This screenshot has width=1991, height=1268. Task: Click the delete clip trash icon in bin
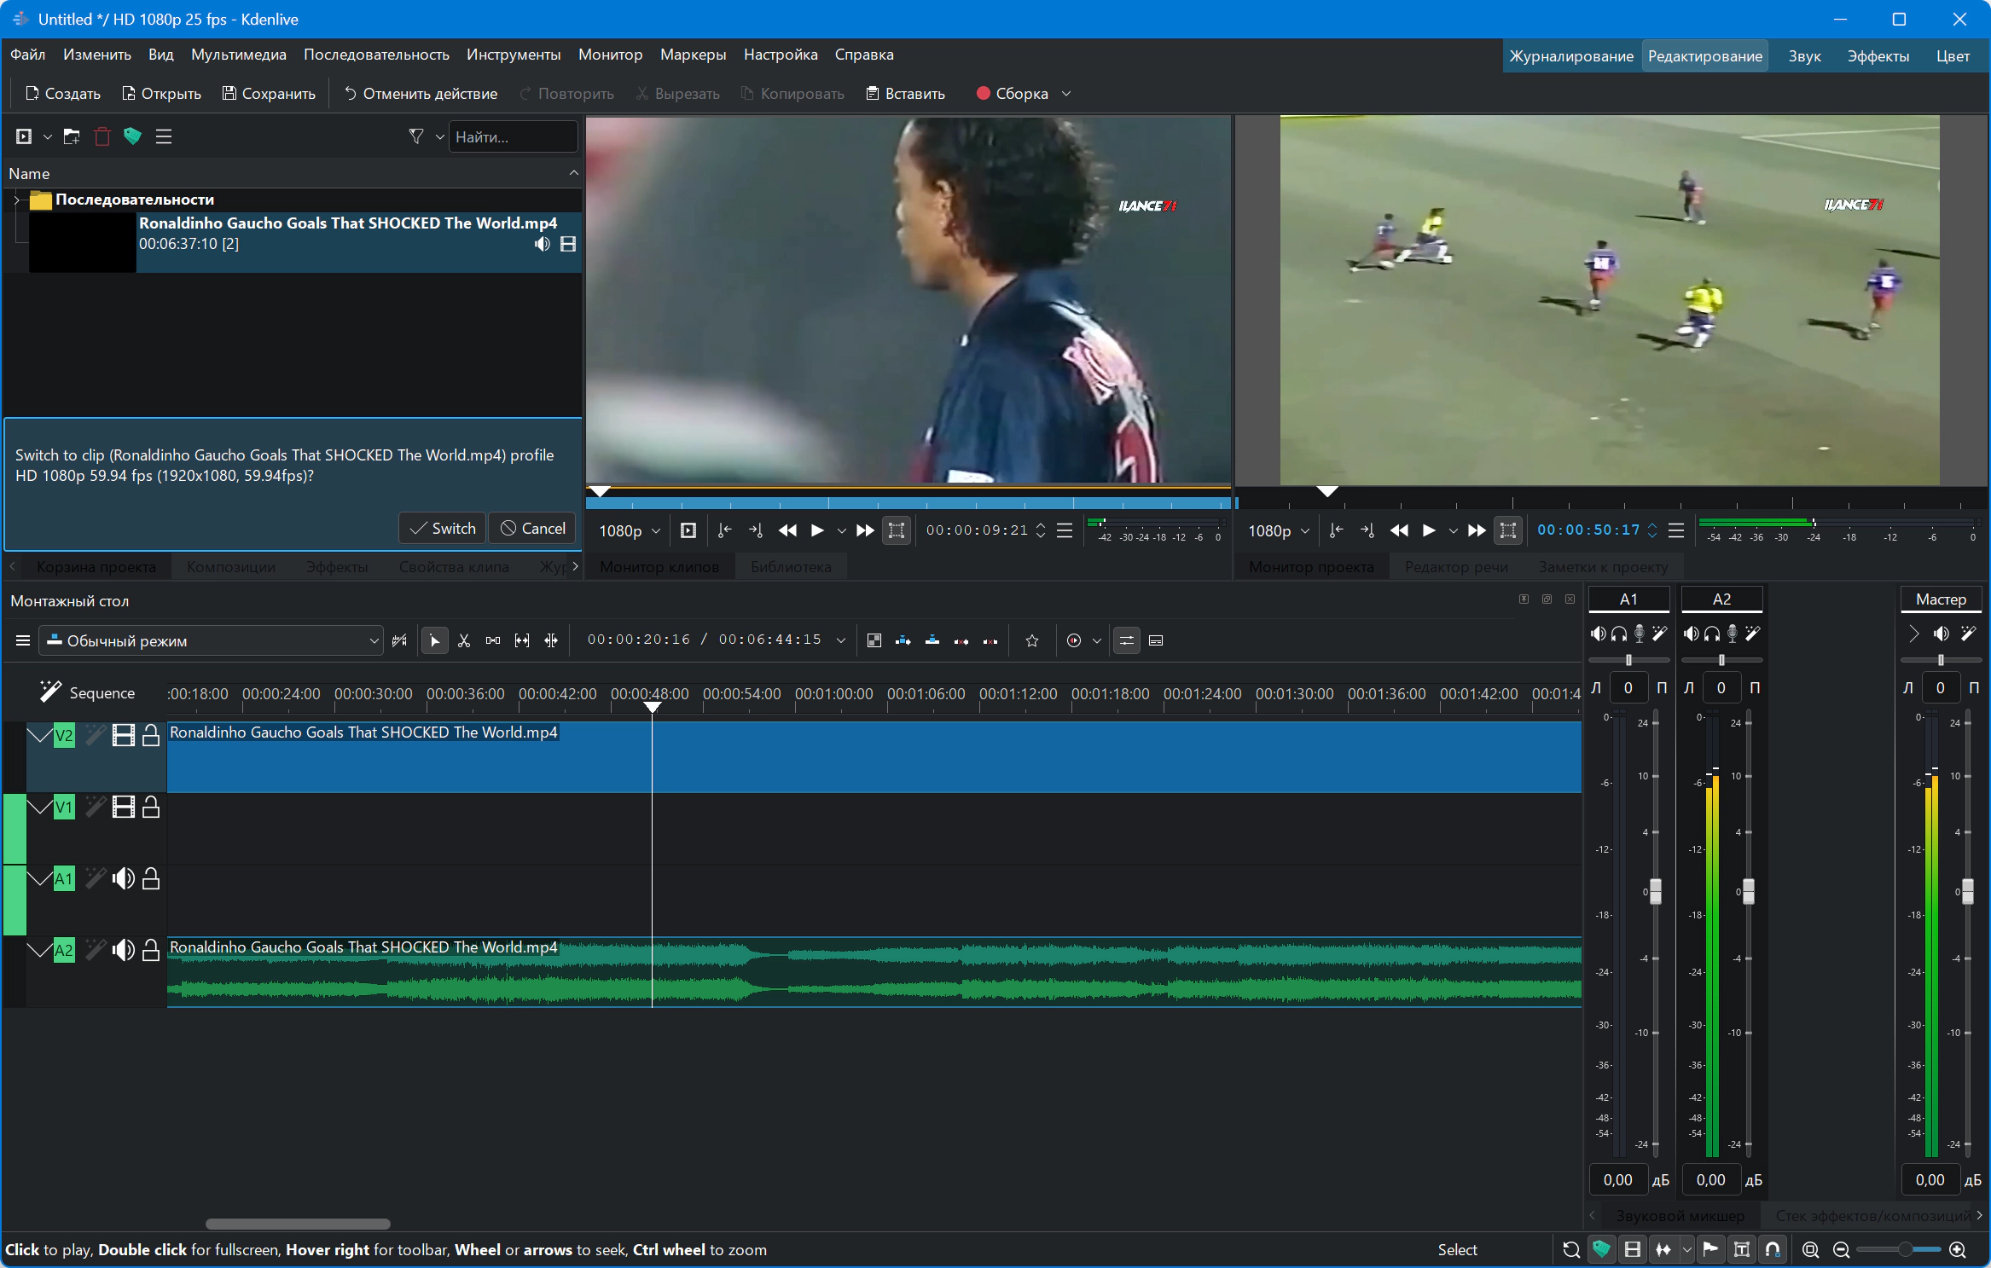pos(102,136)
